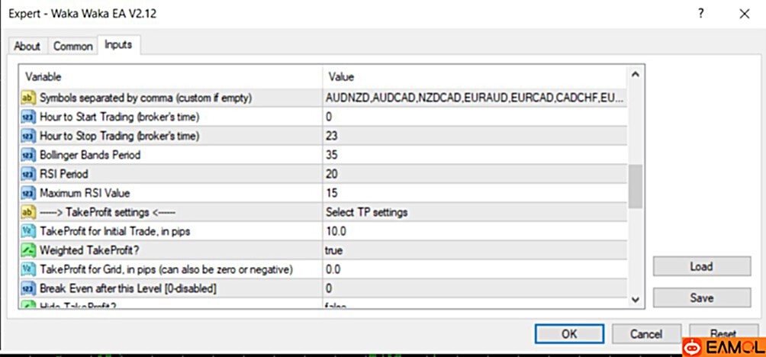Select Bollinger Bands Period value 35

475,156
